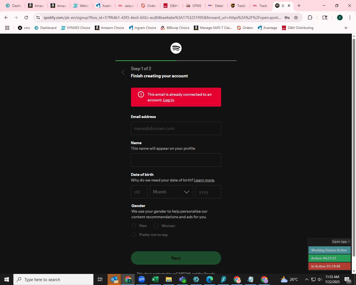Close the Spotify tab
Viewport: 356px width, 285px height.
tap(289, 6)
